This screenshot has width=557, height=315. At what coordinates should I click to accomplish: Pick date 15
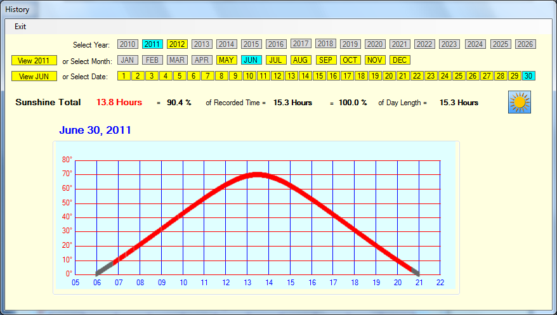click(319, 76)
